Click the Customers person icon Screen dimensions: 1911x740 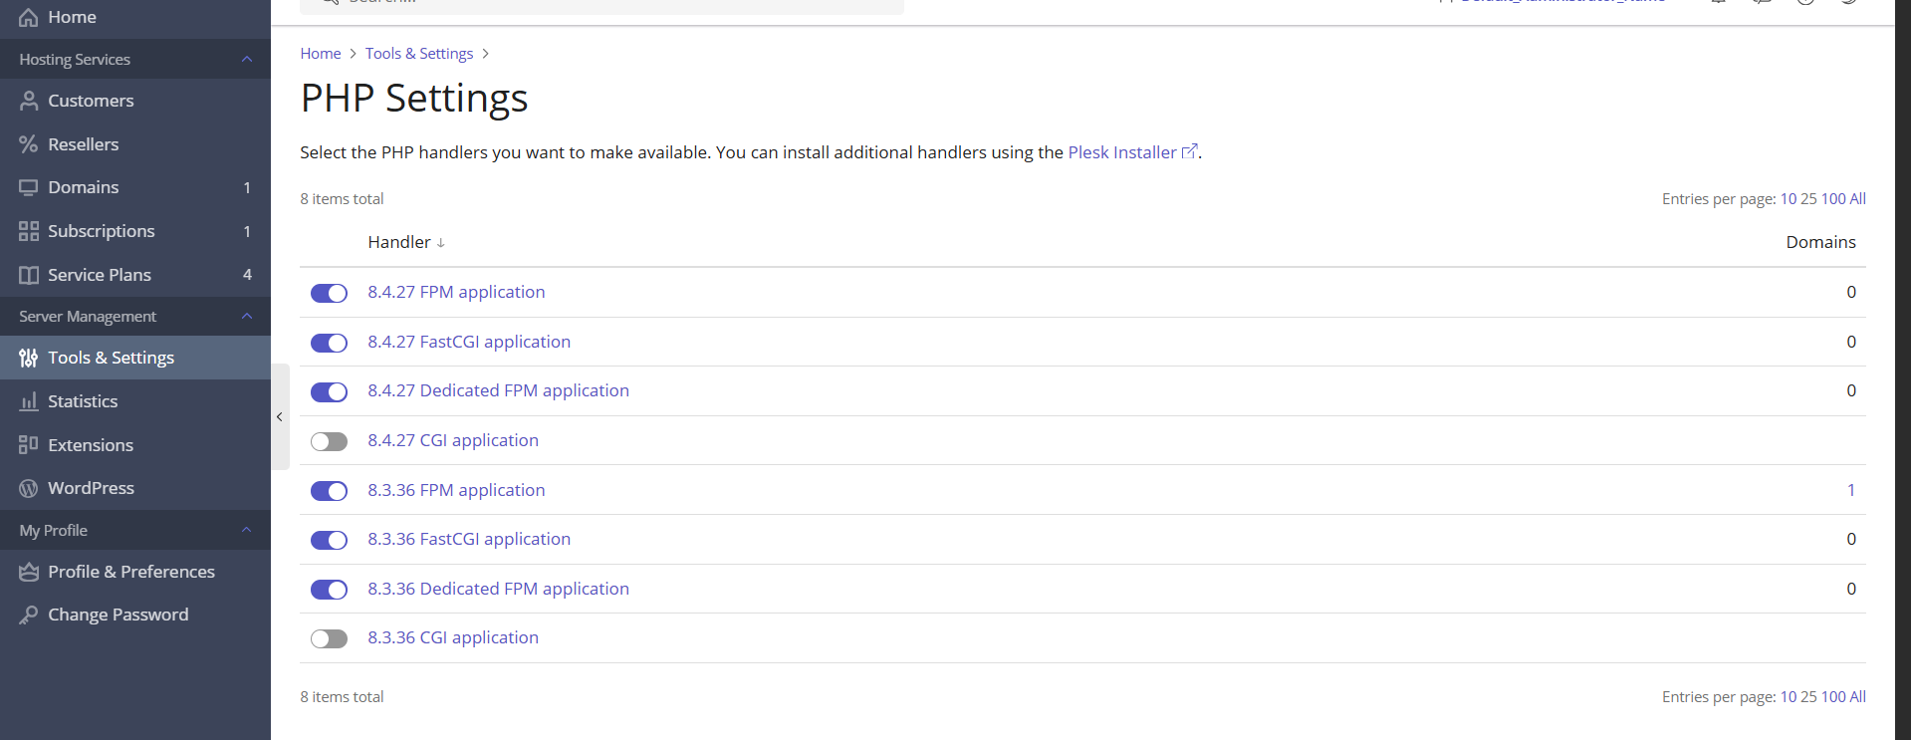pyautogui.click(x=29, y=101)
